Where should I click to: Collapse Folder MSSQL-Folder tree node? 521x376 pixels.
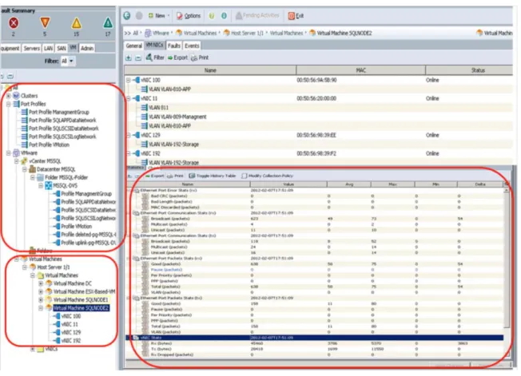tap(33, 177)
